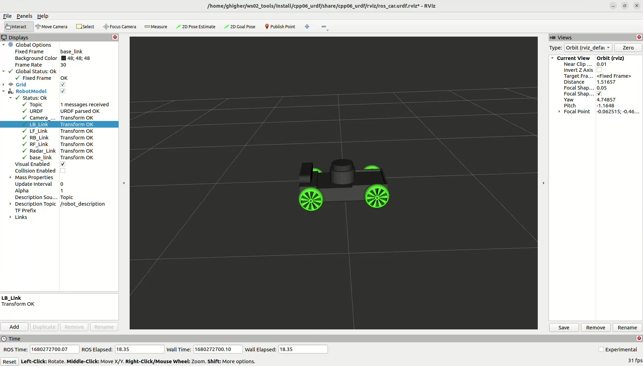
Task: Click the minus remove-tool icon
Action: (324, 26)
